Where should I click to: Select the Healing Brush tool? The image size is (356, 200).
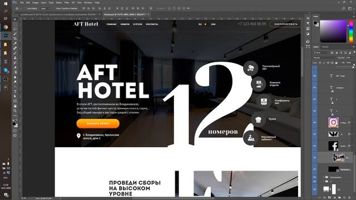click(15, 48)
